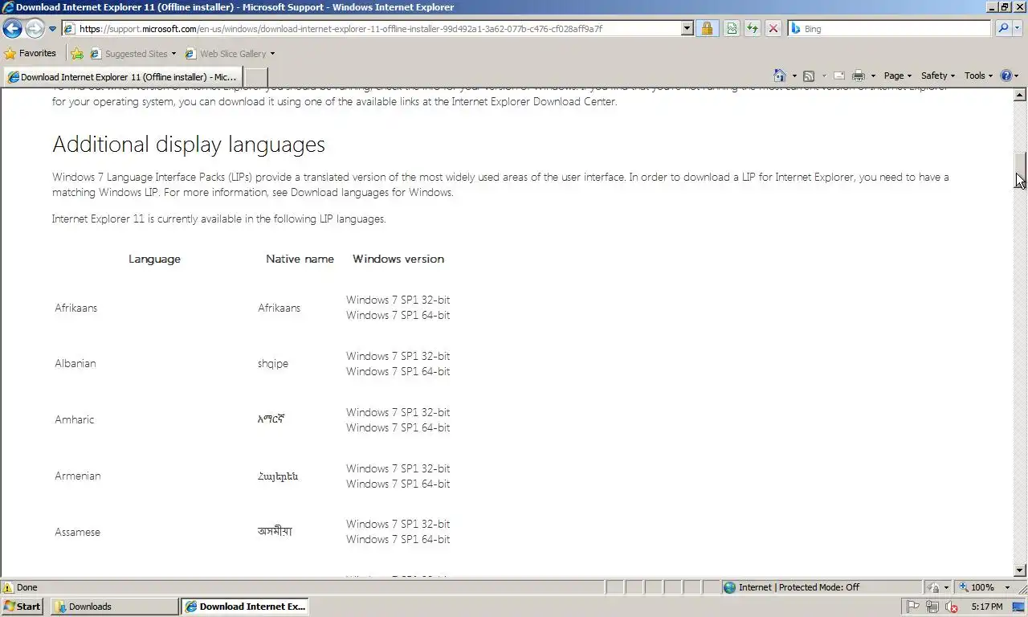Toggle Compatibility View icon

click(732, 29)
